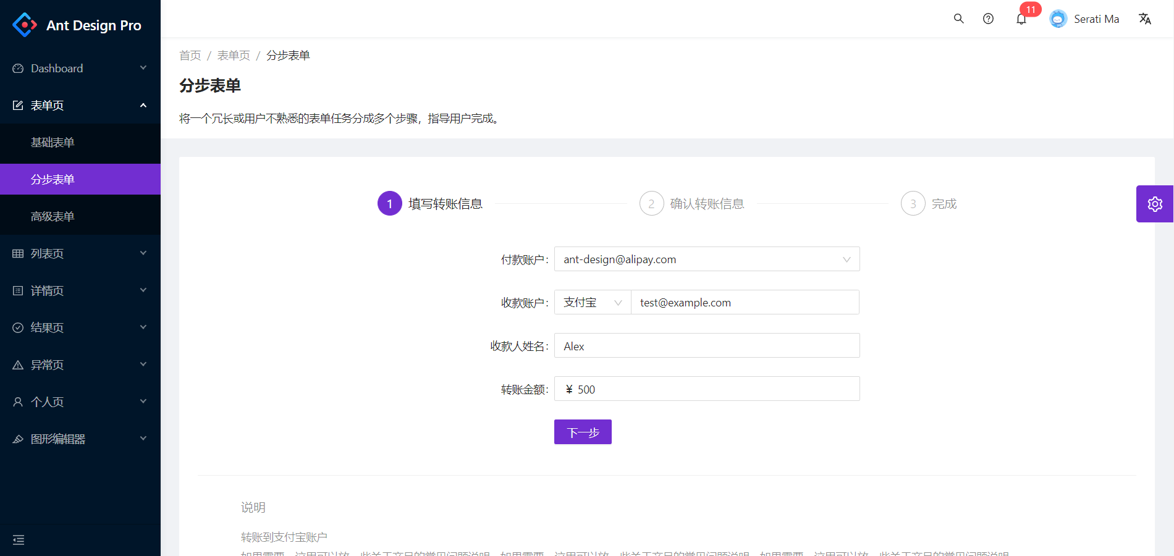Viewport: 1174px width, 556px height.
Task: Open the settings gear drawer handle
Action: 1155,204
